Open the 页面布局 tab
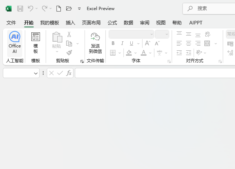The image size is (235, 169). [91, 23]
